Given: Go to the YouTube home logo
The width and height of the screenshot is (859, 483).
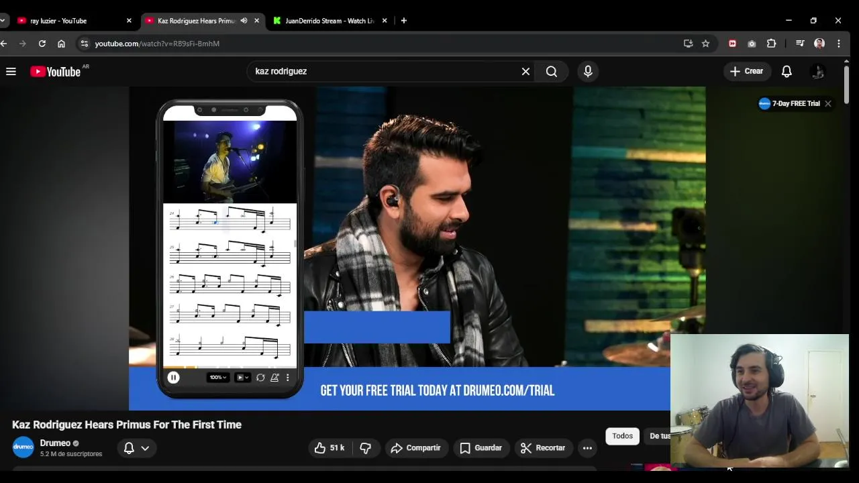Looking at the screenshot, I should (55, 71).
